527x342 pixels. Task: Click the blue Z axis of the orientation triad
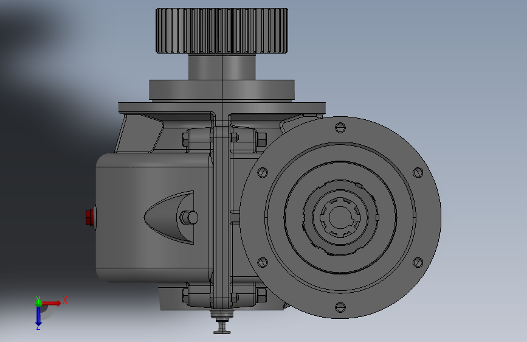[x=38, y=316]
